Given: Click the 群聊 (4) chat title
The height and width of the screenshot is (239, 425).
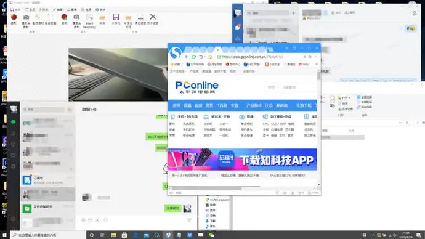Looking at the screenshot, I should 89,110.
